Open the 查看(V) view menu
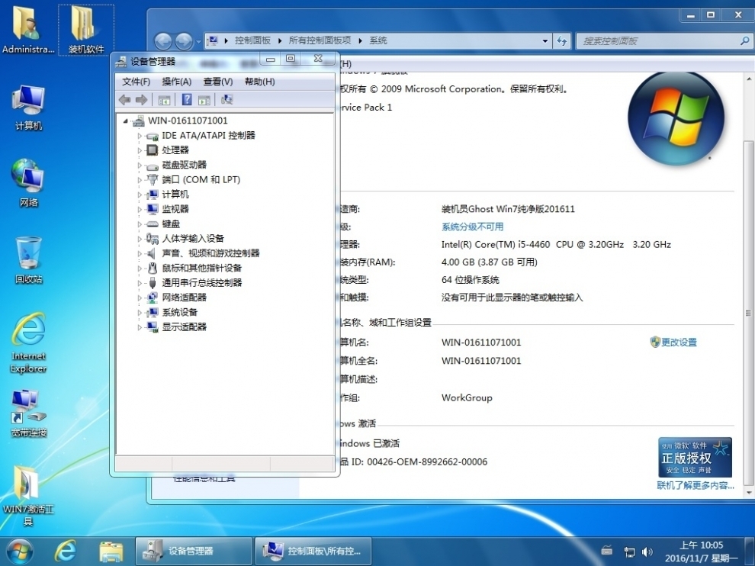Screen dimensions: 755x566 217,82
